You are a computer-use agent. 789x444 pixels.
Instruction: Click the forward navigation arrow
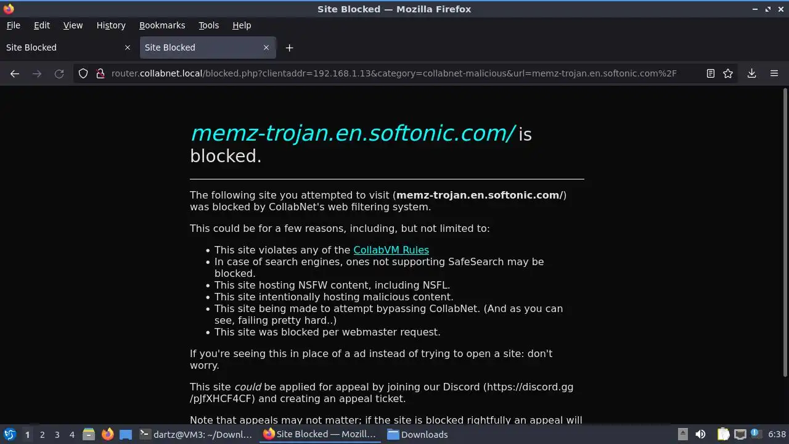37,73
